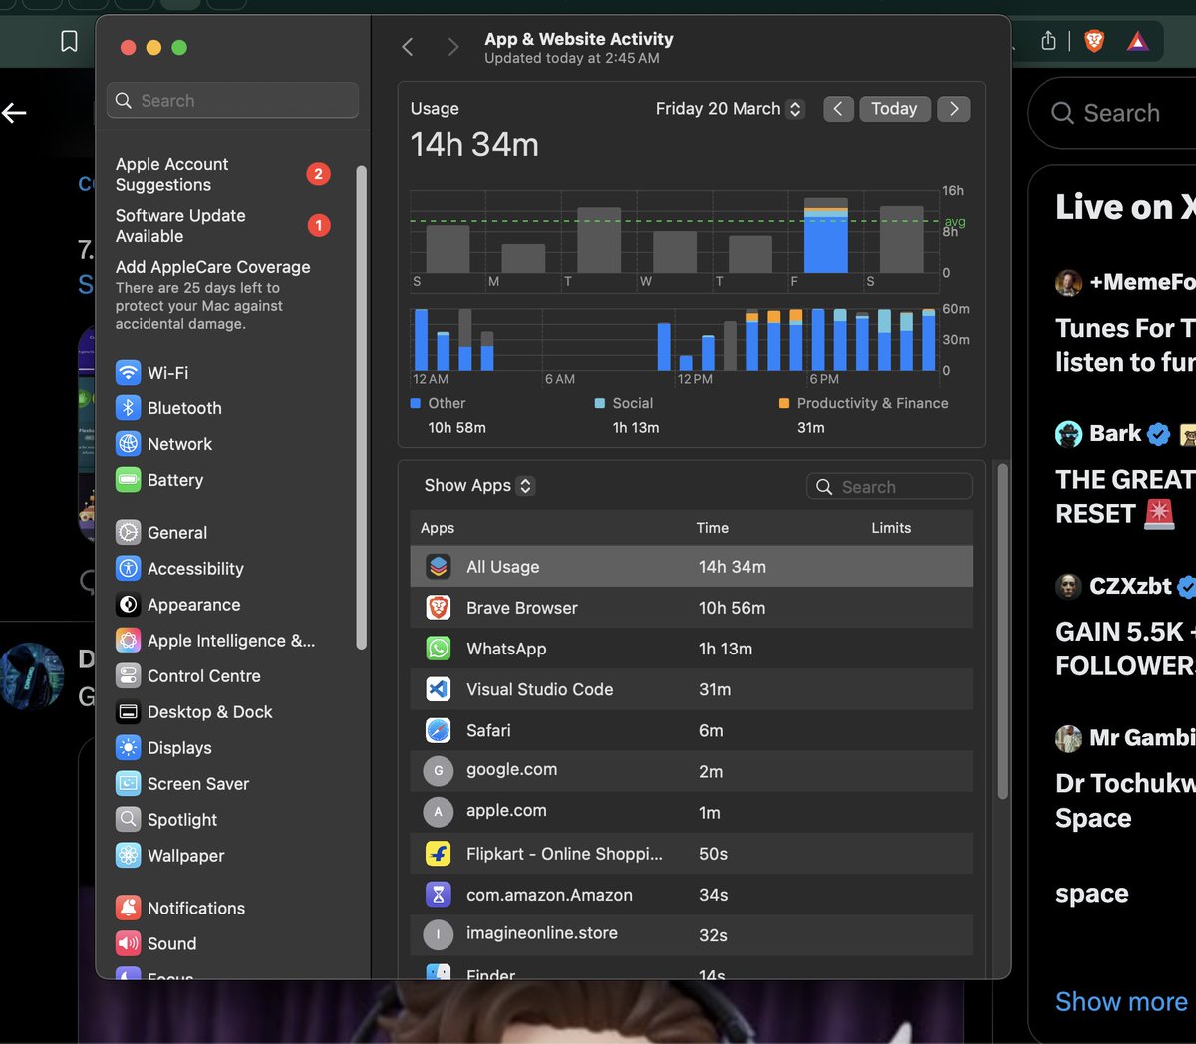Click the Network globe icon

tap(128, 444)
